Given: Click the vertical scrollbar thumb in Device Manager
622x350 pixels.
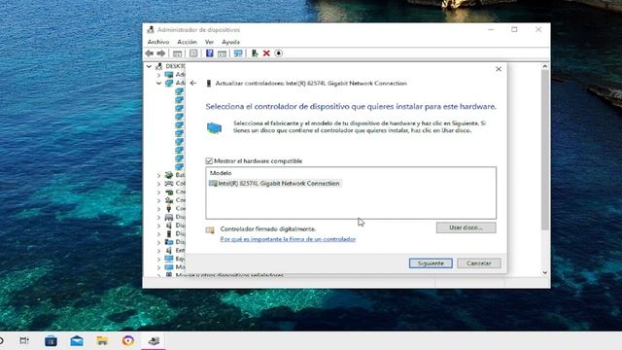Looking at the screenshot, I should [544, 150].
